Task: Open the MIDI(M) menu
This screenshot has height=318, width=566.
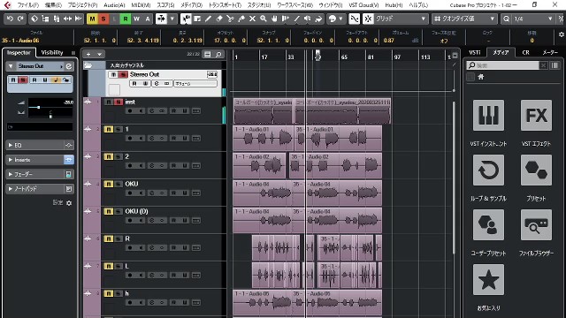Action: tap(141, 5)
